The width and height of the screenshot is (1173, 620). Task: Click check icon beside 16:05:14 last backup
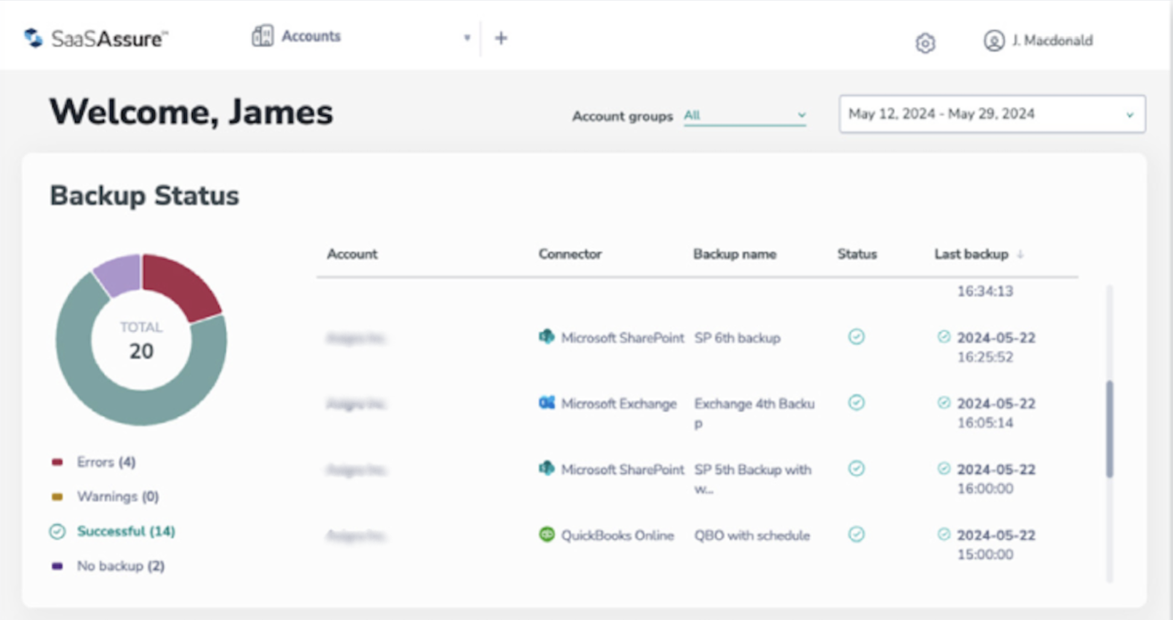point(944,402)
